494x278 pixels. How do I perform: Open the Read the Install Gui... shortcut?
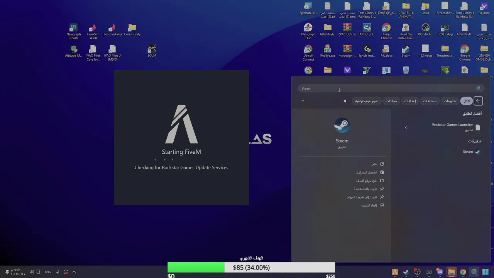(x=406, y=32)
